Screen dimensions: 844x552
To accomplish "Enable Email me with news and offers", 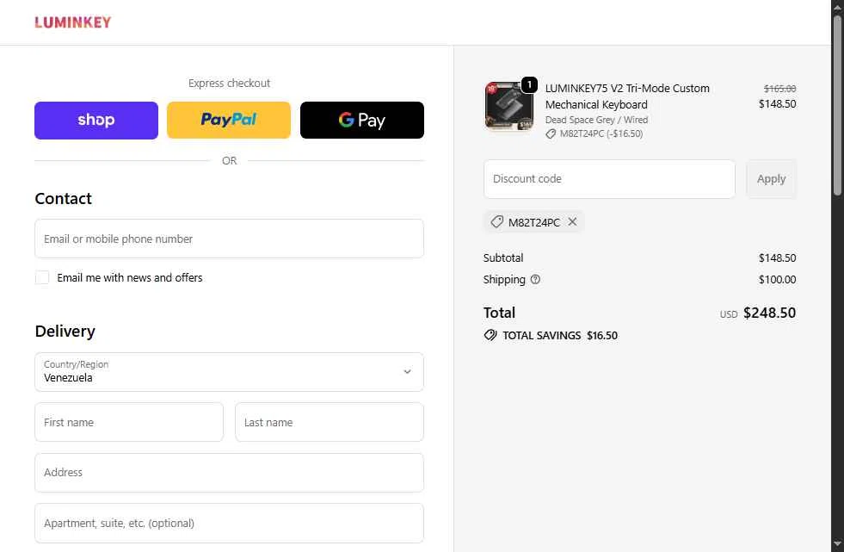I will point(42,277).
